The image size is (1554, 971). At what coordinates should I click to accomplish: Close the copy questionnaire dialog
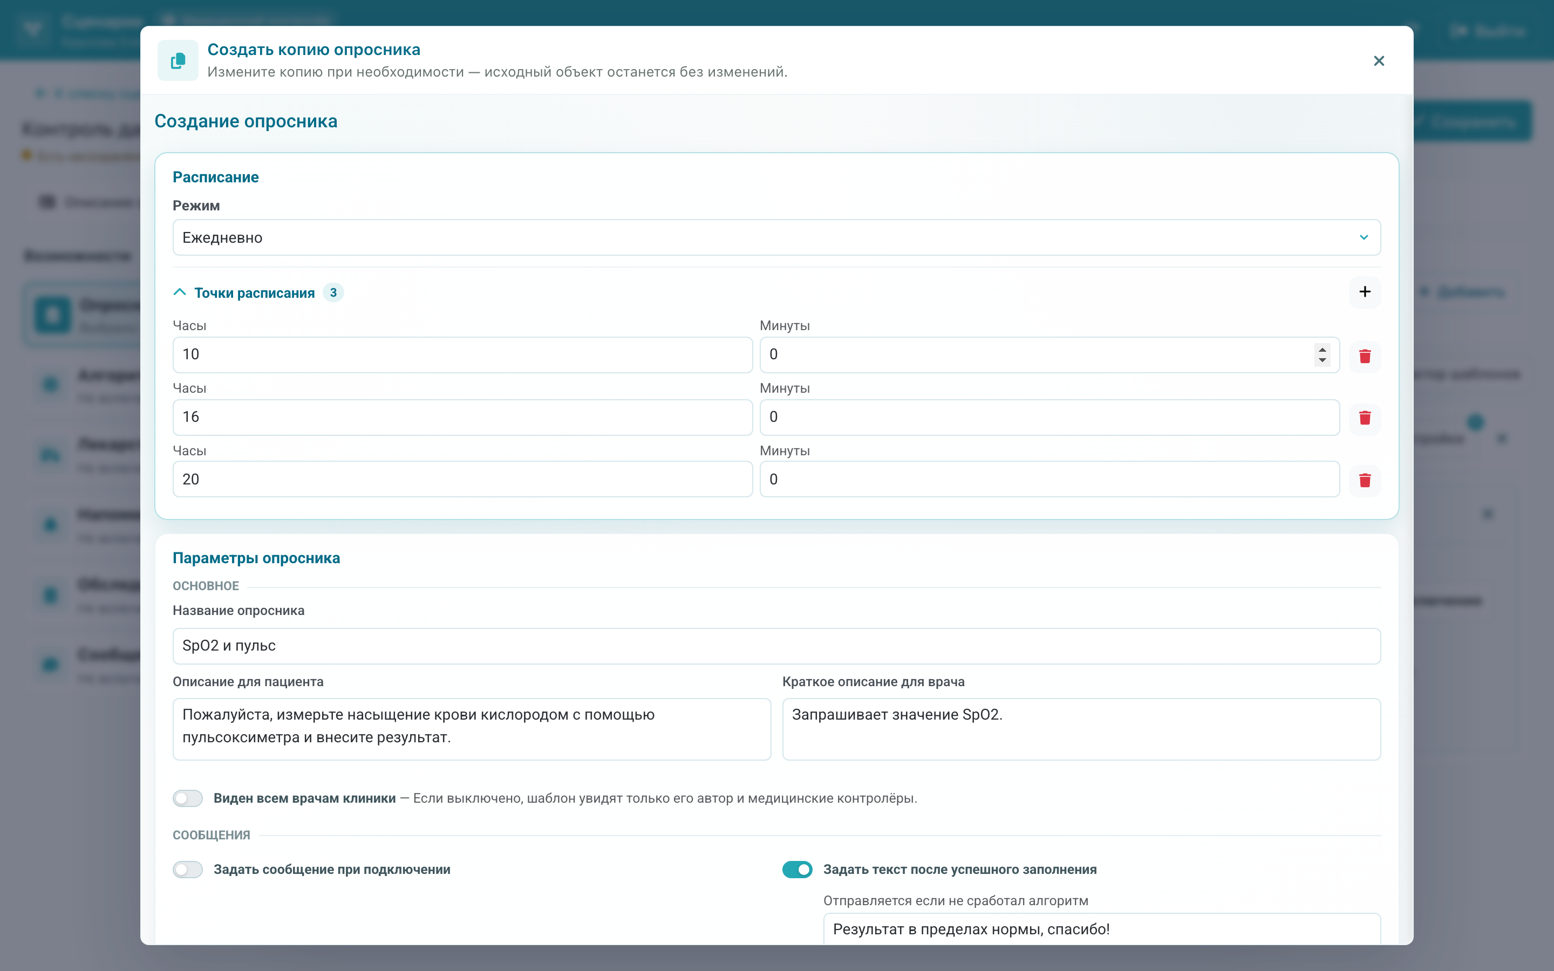click(1378, 61)
